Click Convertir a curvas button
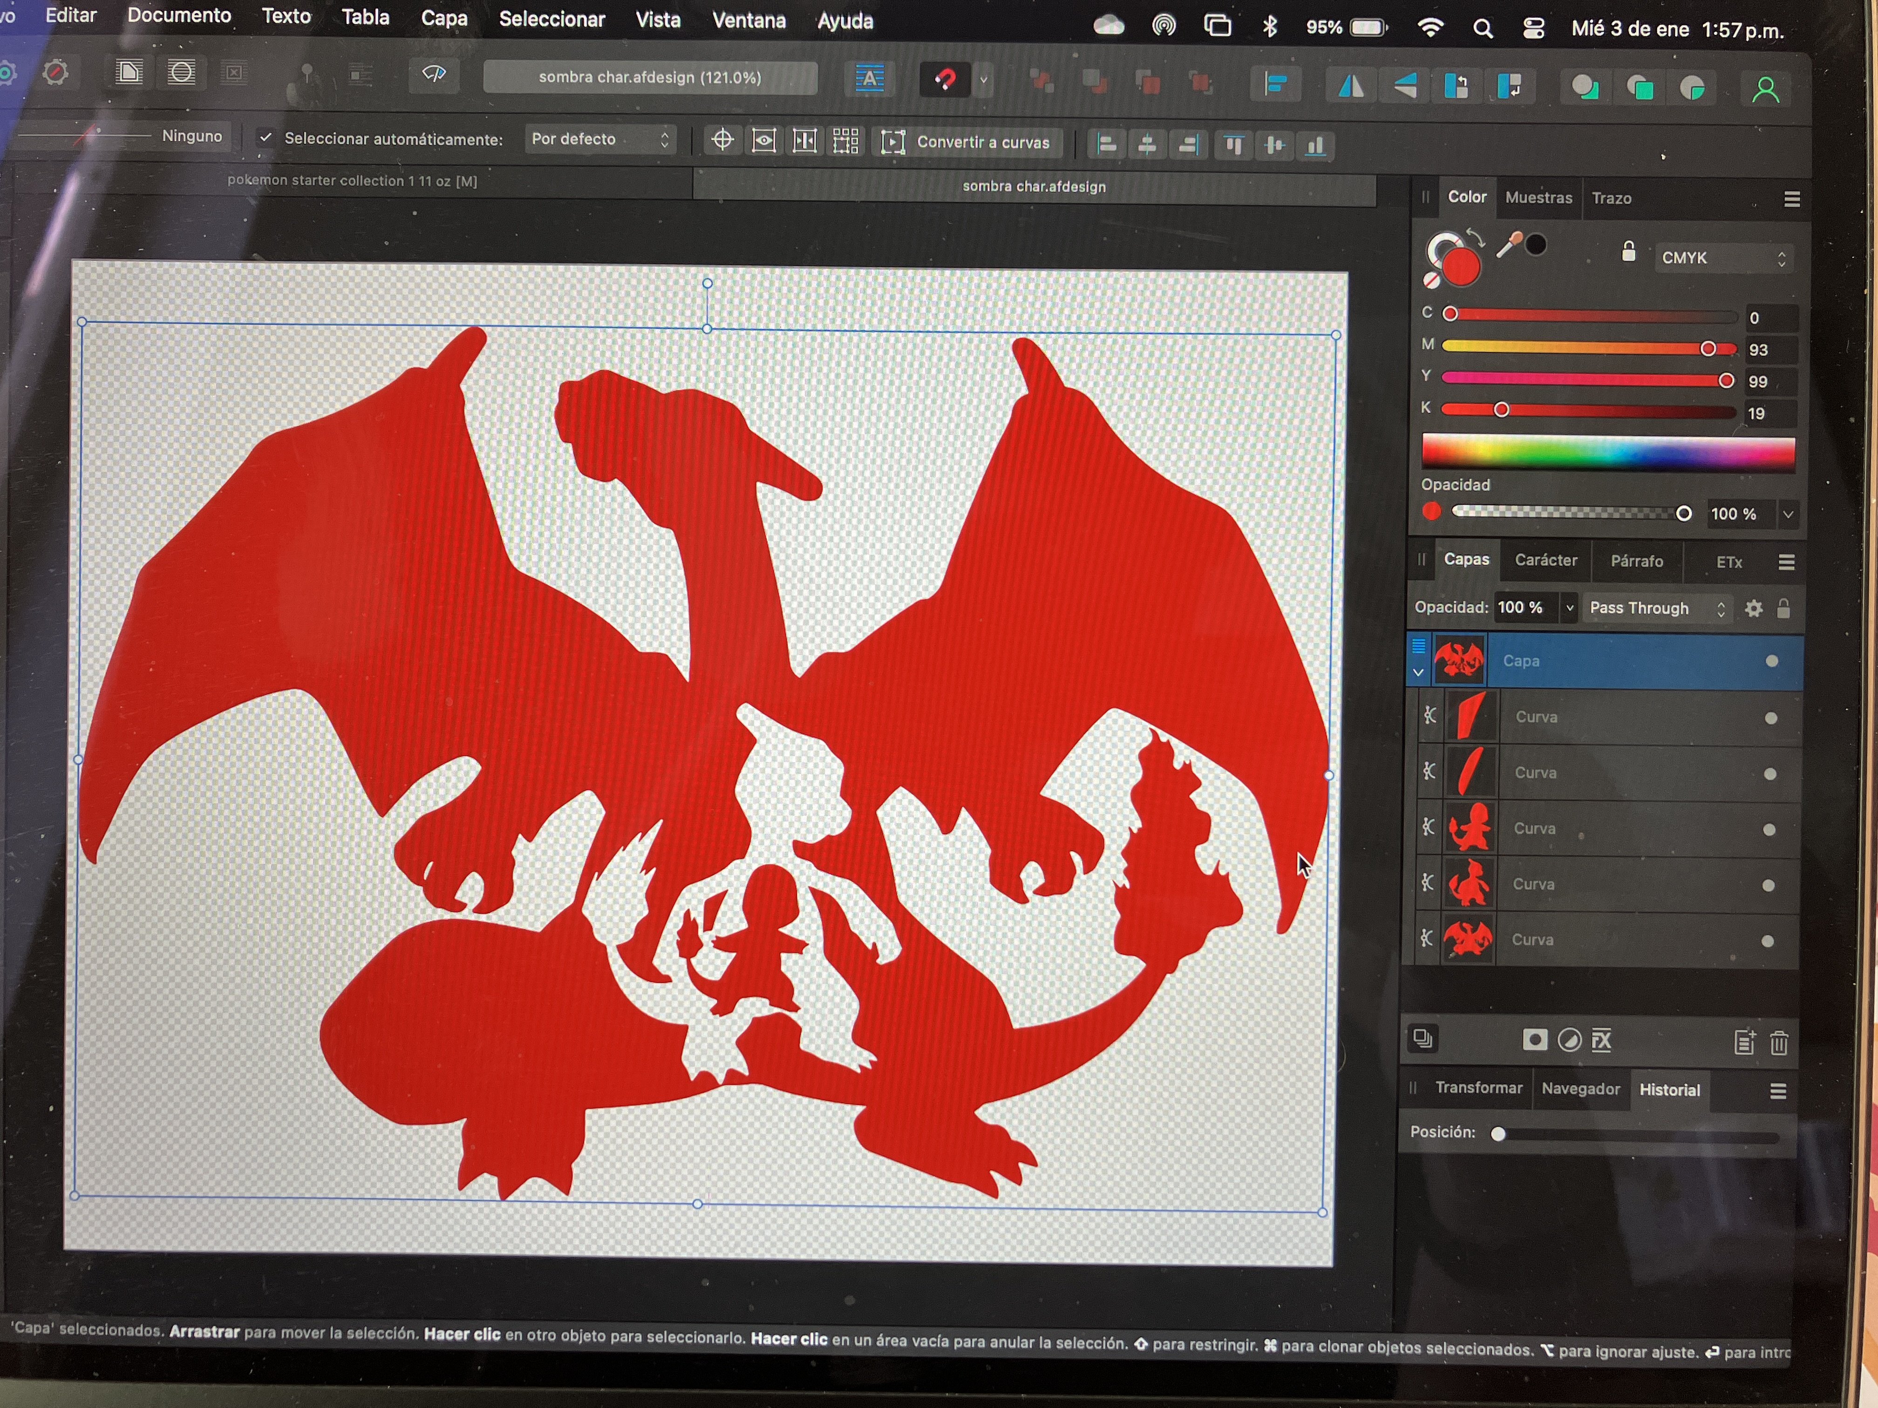This screenshot has height=1408, width=1878. coord(968,142)
